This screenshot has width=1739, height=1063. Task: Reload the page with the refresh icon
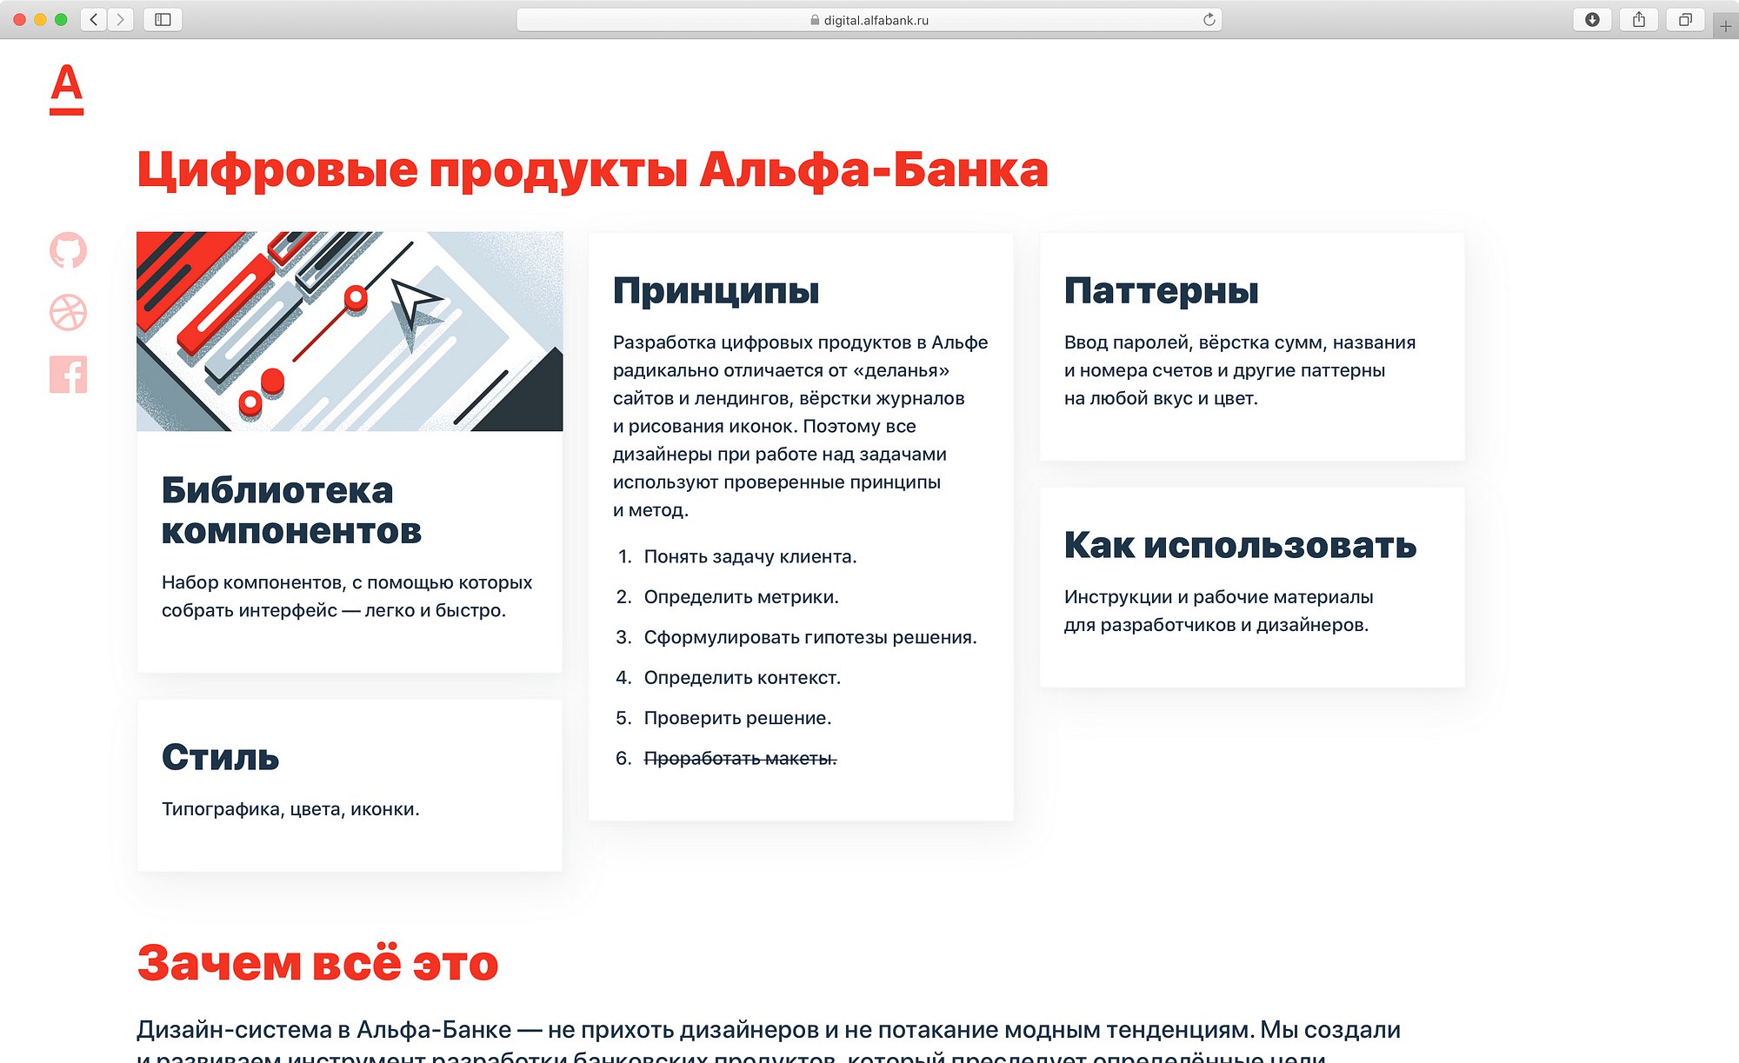(x=1209, y=20)
